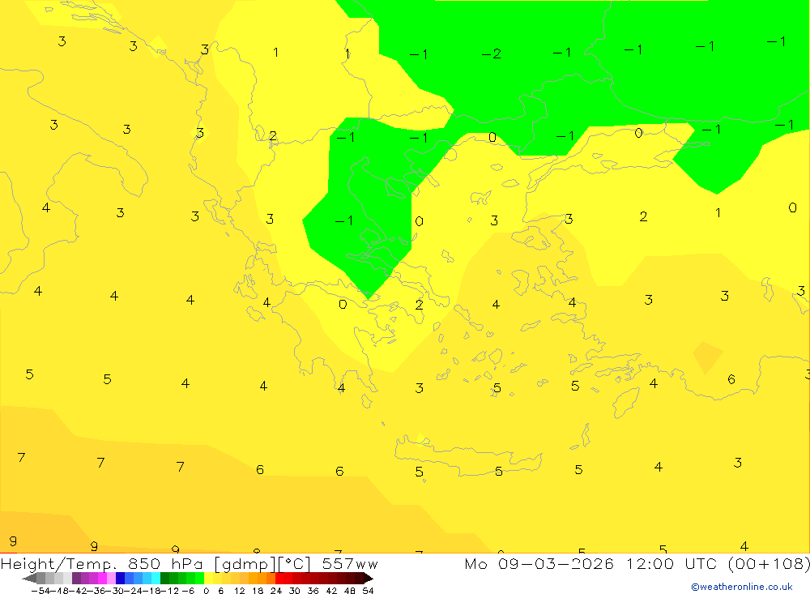
Task: Select bright yellow swatch above legend 0
Action: point(208,579)
